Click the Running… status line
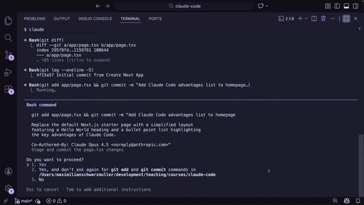This screenshot has height=205, width=364. pyautogui.click(x=46, y=90)
